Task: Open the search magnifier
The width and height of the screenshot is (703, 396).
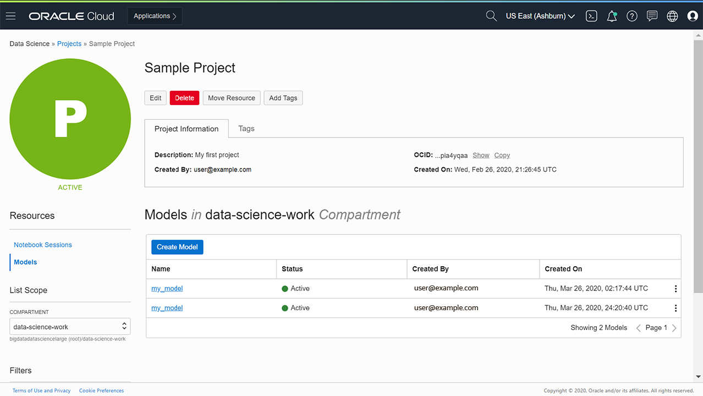Action: pyautogui.click(x=491, y=16)
